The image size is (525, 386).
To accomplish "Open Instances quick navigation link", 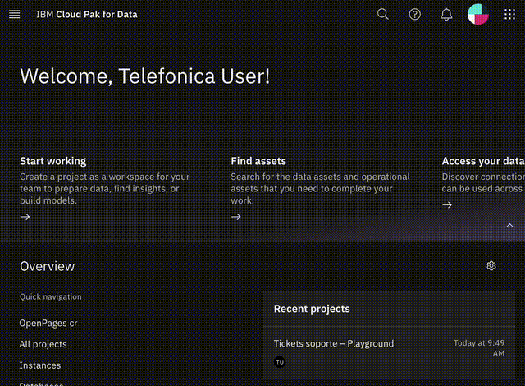I will click(x=40, y=365).
